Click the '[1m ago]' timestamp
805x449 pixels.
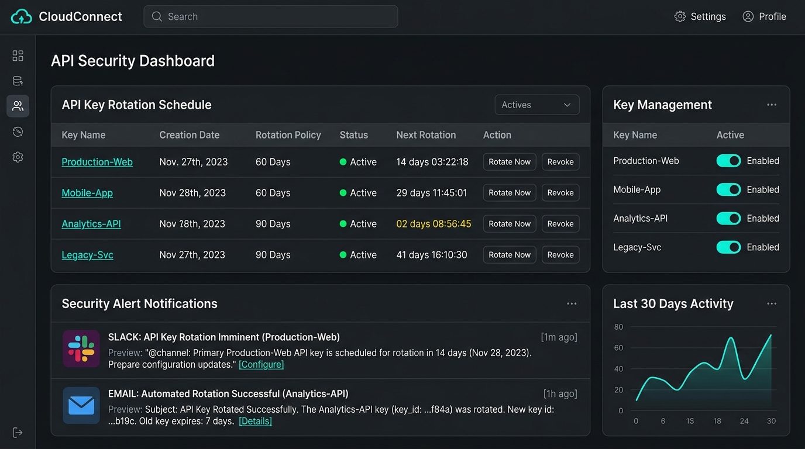[559, 337]
